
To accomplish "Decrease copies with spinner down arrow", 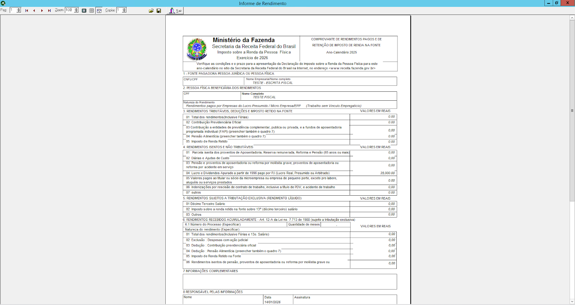I will pos(124,11).
